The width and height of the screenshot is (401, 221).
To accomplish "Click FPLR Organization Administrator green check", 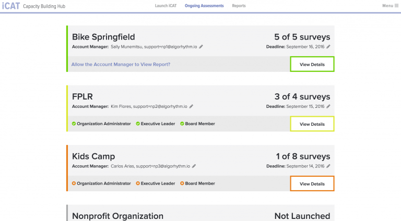I will pos(74,124).
